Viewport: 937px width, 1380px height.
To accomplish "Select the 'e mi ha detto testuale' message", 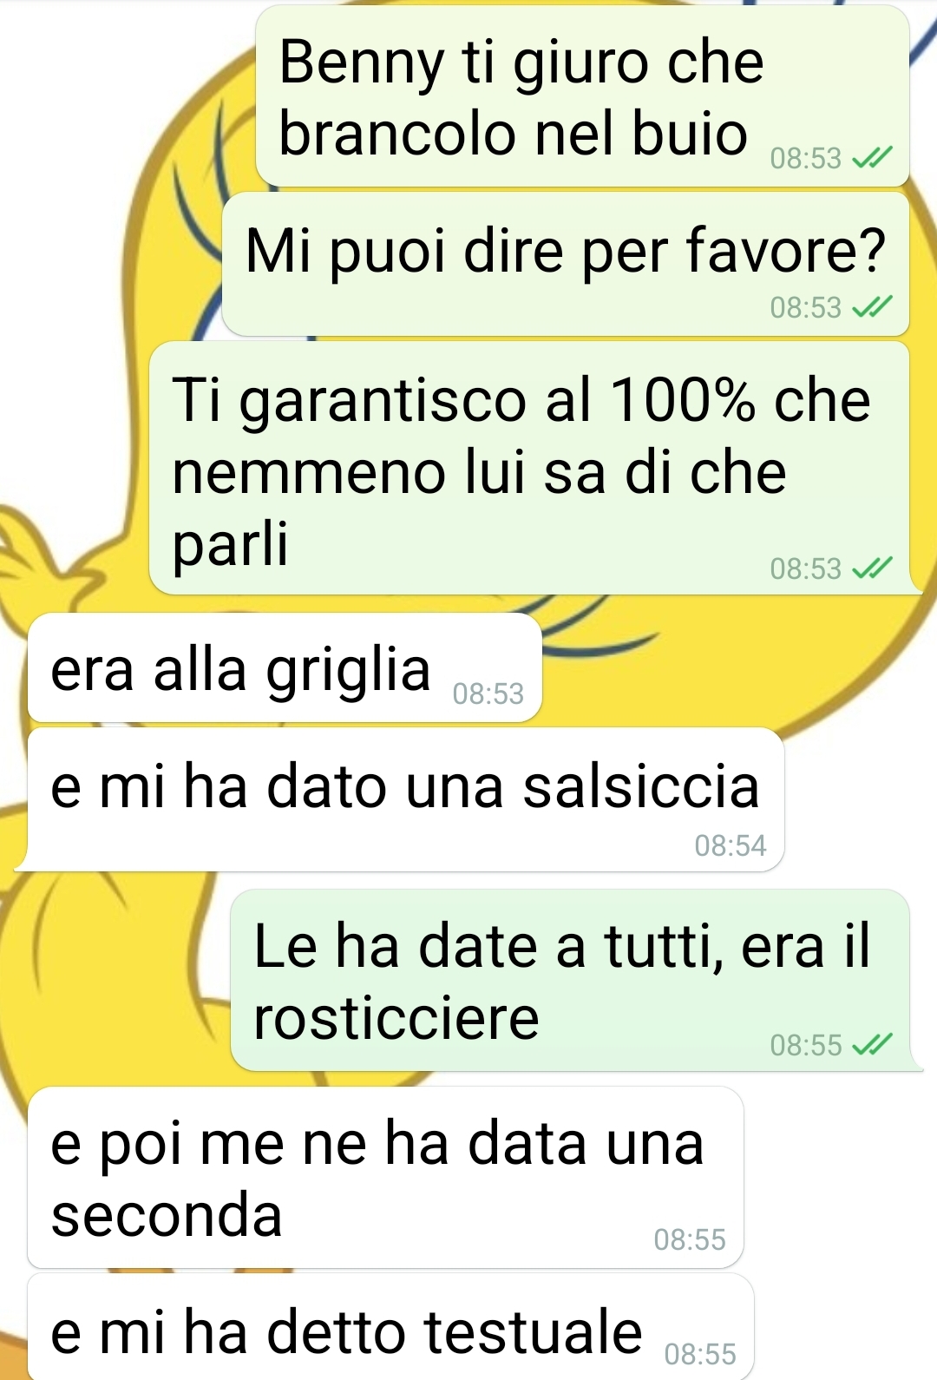I will 390,1328.
